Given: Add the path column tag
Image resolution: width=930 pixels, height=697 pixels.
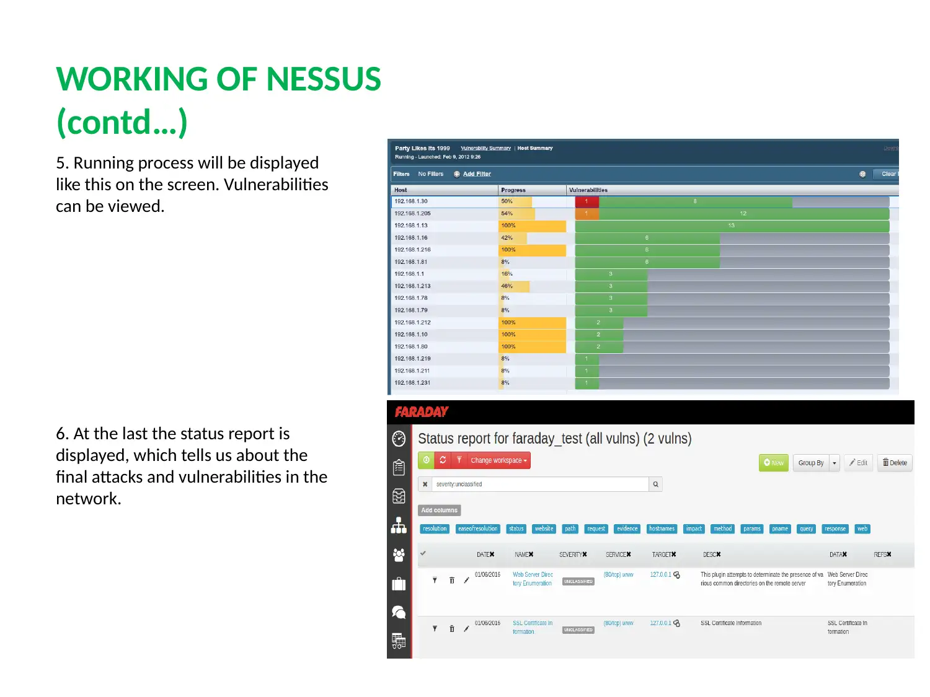Looking at the screenshot, I should pyautogui.click(x=570, y=529).
